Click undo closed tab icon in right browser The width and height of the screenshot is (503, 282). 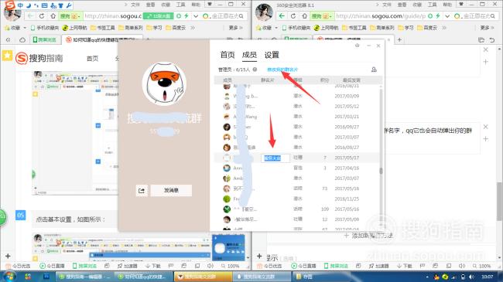pyautogui.click(x=491, y=40)
